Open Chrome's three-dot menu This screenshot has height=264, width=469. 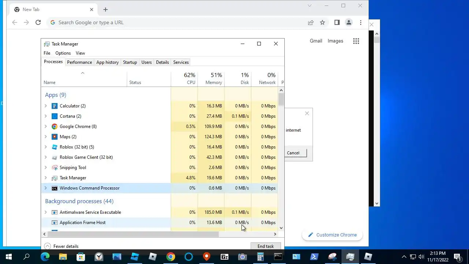tap(361, 22)
